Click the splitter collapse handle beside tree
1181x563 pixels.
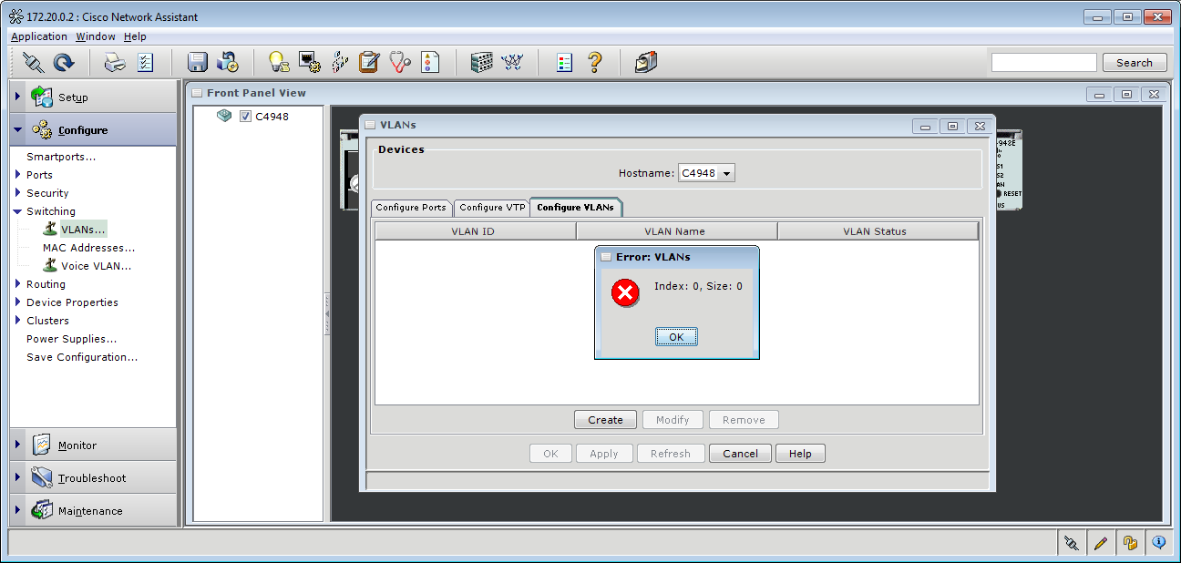[x=327, y=314]
